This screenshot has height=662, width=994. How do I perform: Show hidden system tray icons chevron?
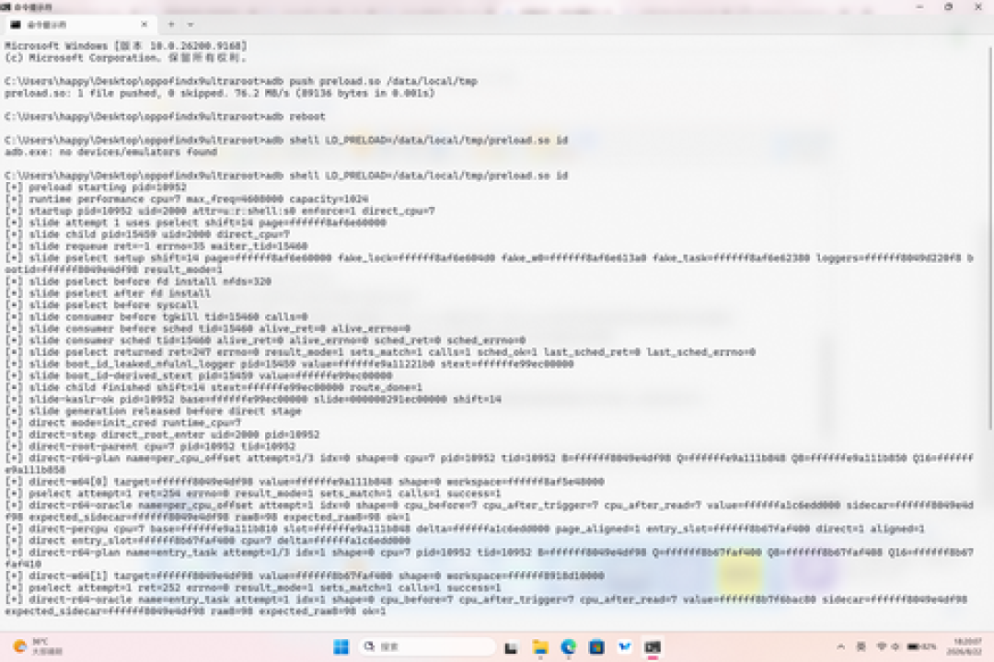pyautogui.click(x=840, y=646)
